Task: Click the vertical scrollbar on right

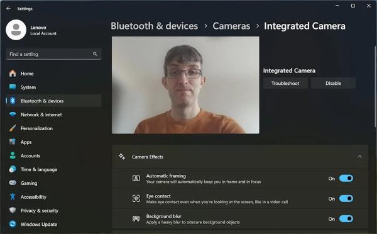Action: 375,87
